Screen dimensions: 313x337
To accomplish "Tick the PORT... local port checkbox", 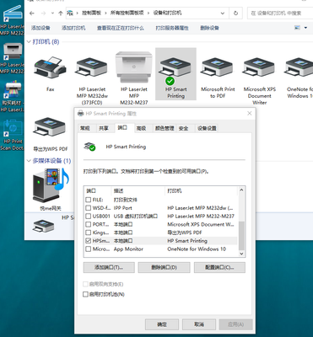I will click(x=89, y=224).
